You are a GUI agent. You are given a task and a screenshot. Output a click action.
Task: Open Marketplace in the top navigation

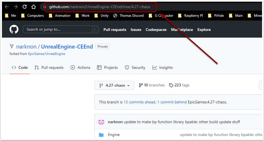click(182, 30)
